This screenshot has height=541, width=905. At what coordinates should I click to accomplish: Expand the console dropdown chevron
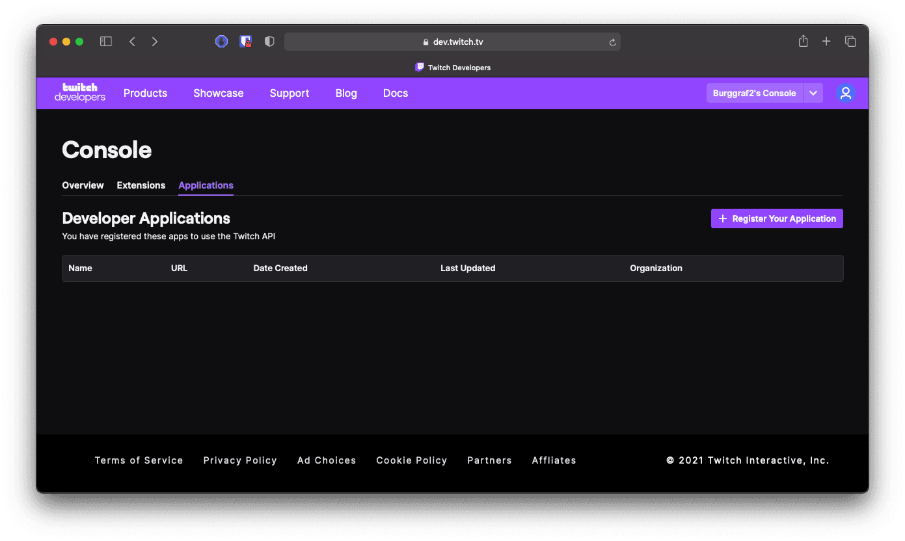click(x=813, y=93)
